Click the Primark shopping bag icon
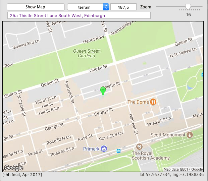 coord(104,148)
